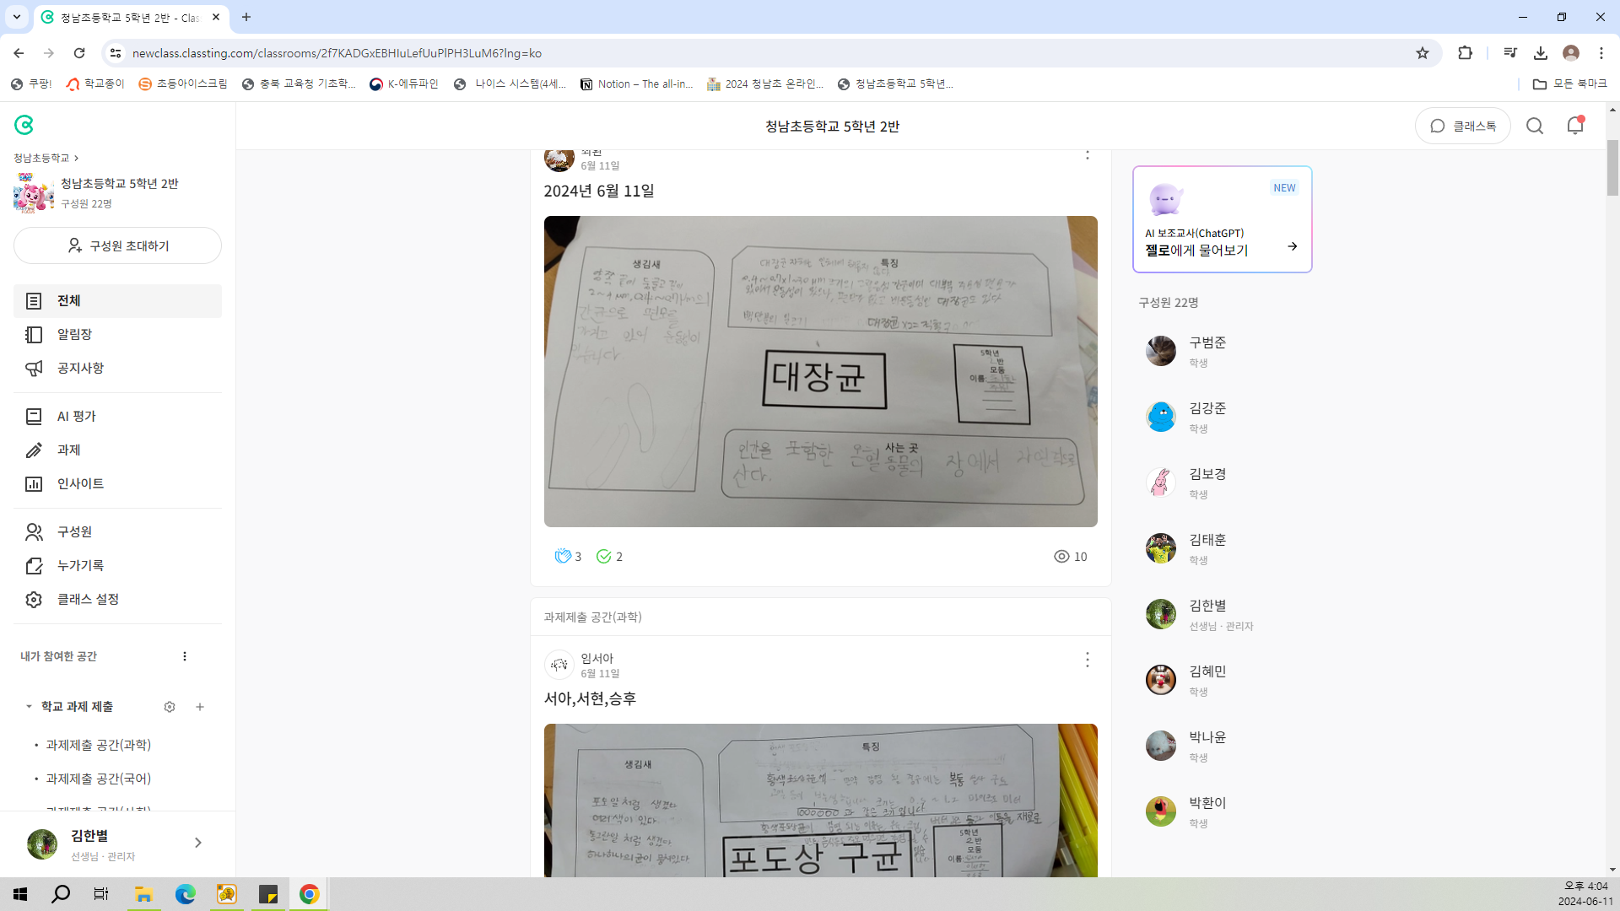Open File Explorer from taskbar
Viewport: 1620px width, 911px height.
click(143, 894)
